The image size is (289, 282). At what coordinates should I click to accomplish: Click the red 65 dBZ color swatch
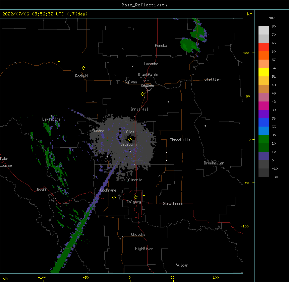coord(264,47)
